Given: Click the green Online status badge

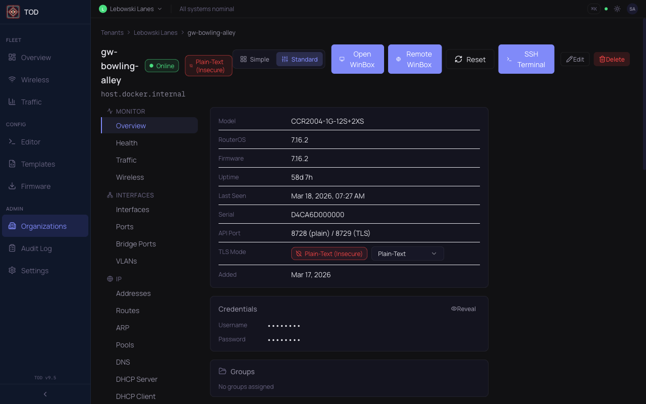Looking at the screenshot, I should [x=161, y=66].
